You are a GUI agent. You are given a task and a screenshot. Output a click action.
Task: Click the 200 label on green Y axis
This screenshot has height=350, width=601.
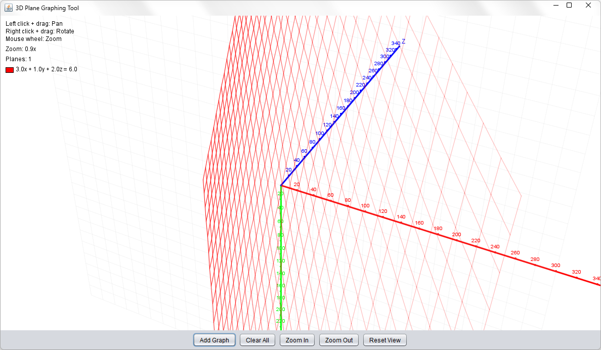click(281, 310)
